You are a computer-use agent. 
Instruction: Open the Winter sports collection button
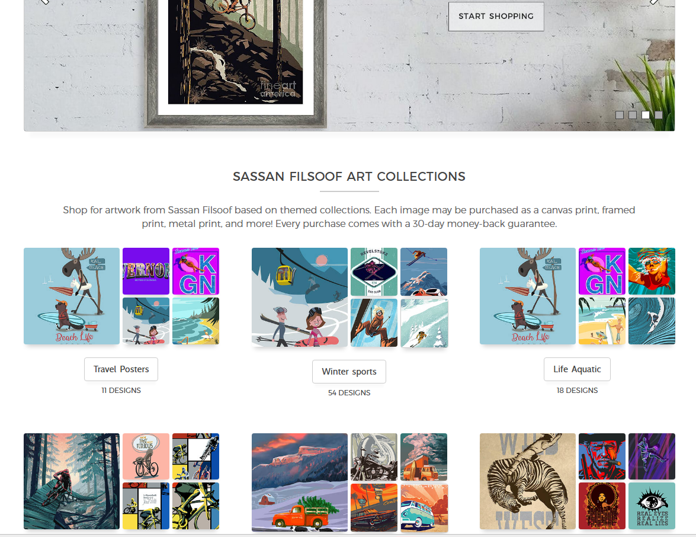pyautogui.click(x=349, y=372)
